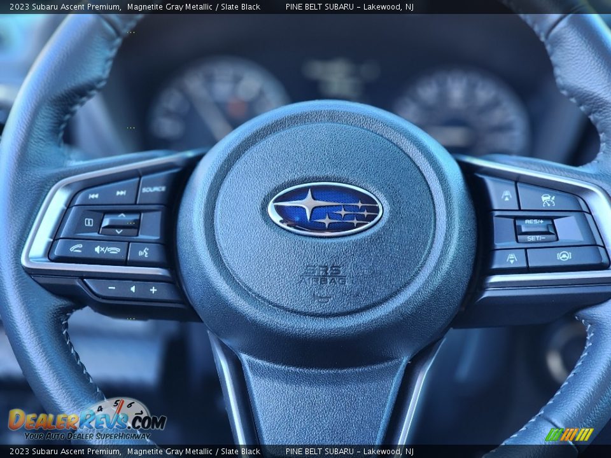
Task: Tap the next track button
Action: [x=121, y=193]
